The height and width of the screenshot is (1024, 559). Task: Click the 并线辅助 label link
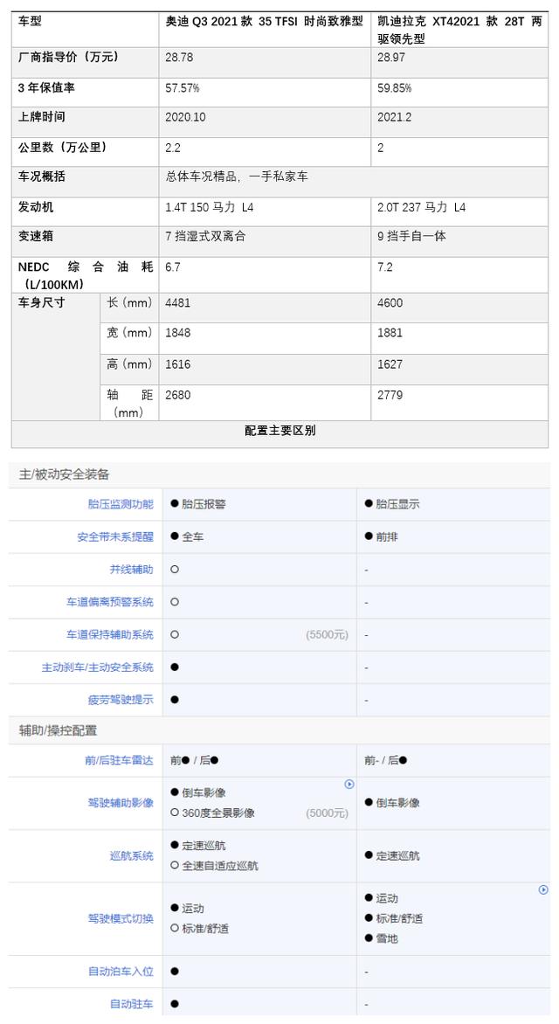click(x=132, y=570)
